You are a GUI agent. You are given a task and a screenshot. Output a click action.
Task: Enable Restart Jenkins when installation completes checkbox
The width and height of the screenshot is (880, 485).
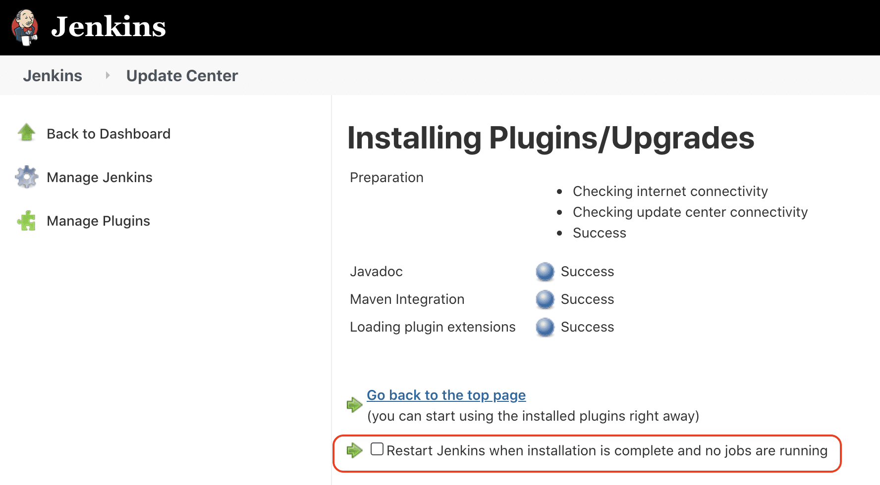[377, 449]
